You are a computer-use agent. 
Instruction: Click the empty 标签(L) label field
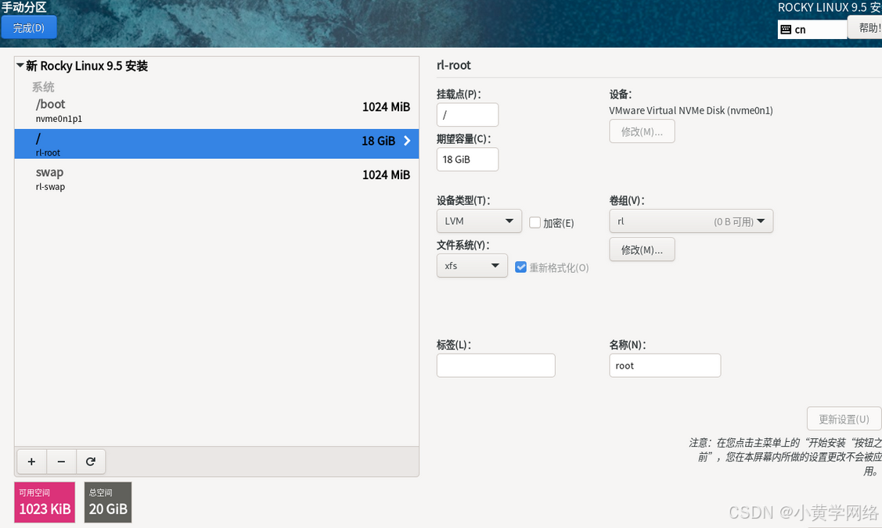point(495,365)
